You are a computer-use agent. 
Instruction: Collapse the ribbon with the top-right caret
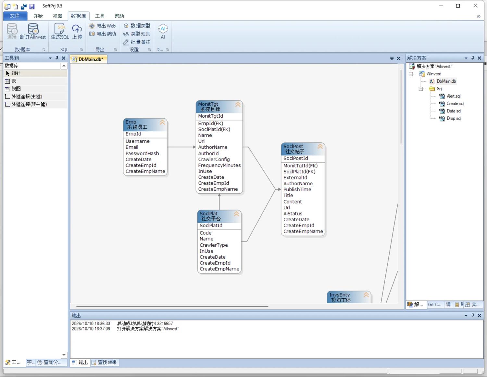click(479, 16)
